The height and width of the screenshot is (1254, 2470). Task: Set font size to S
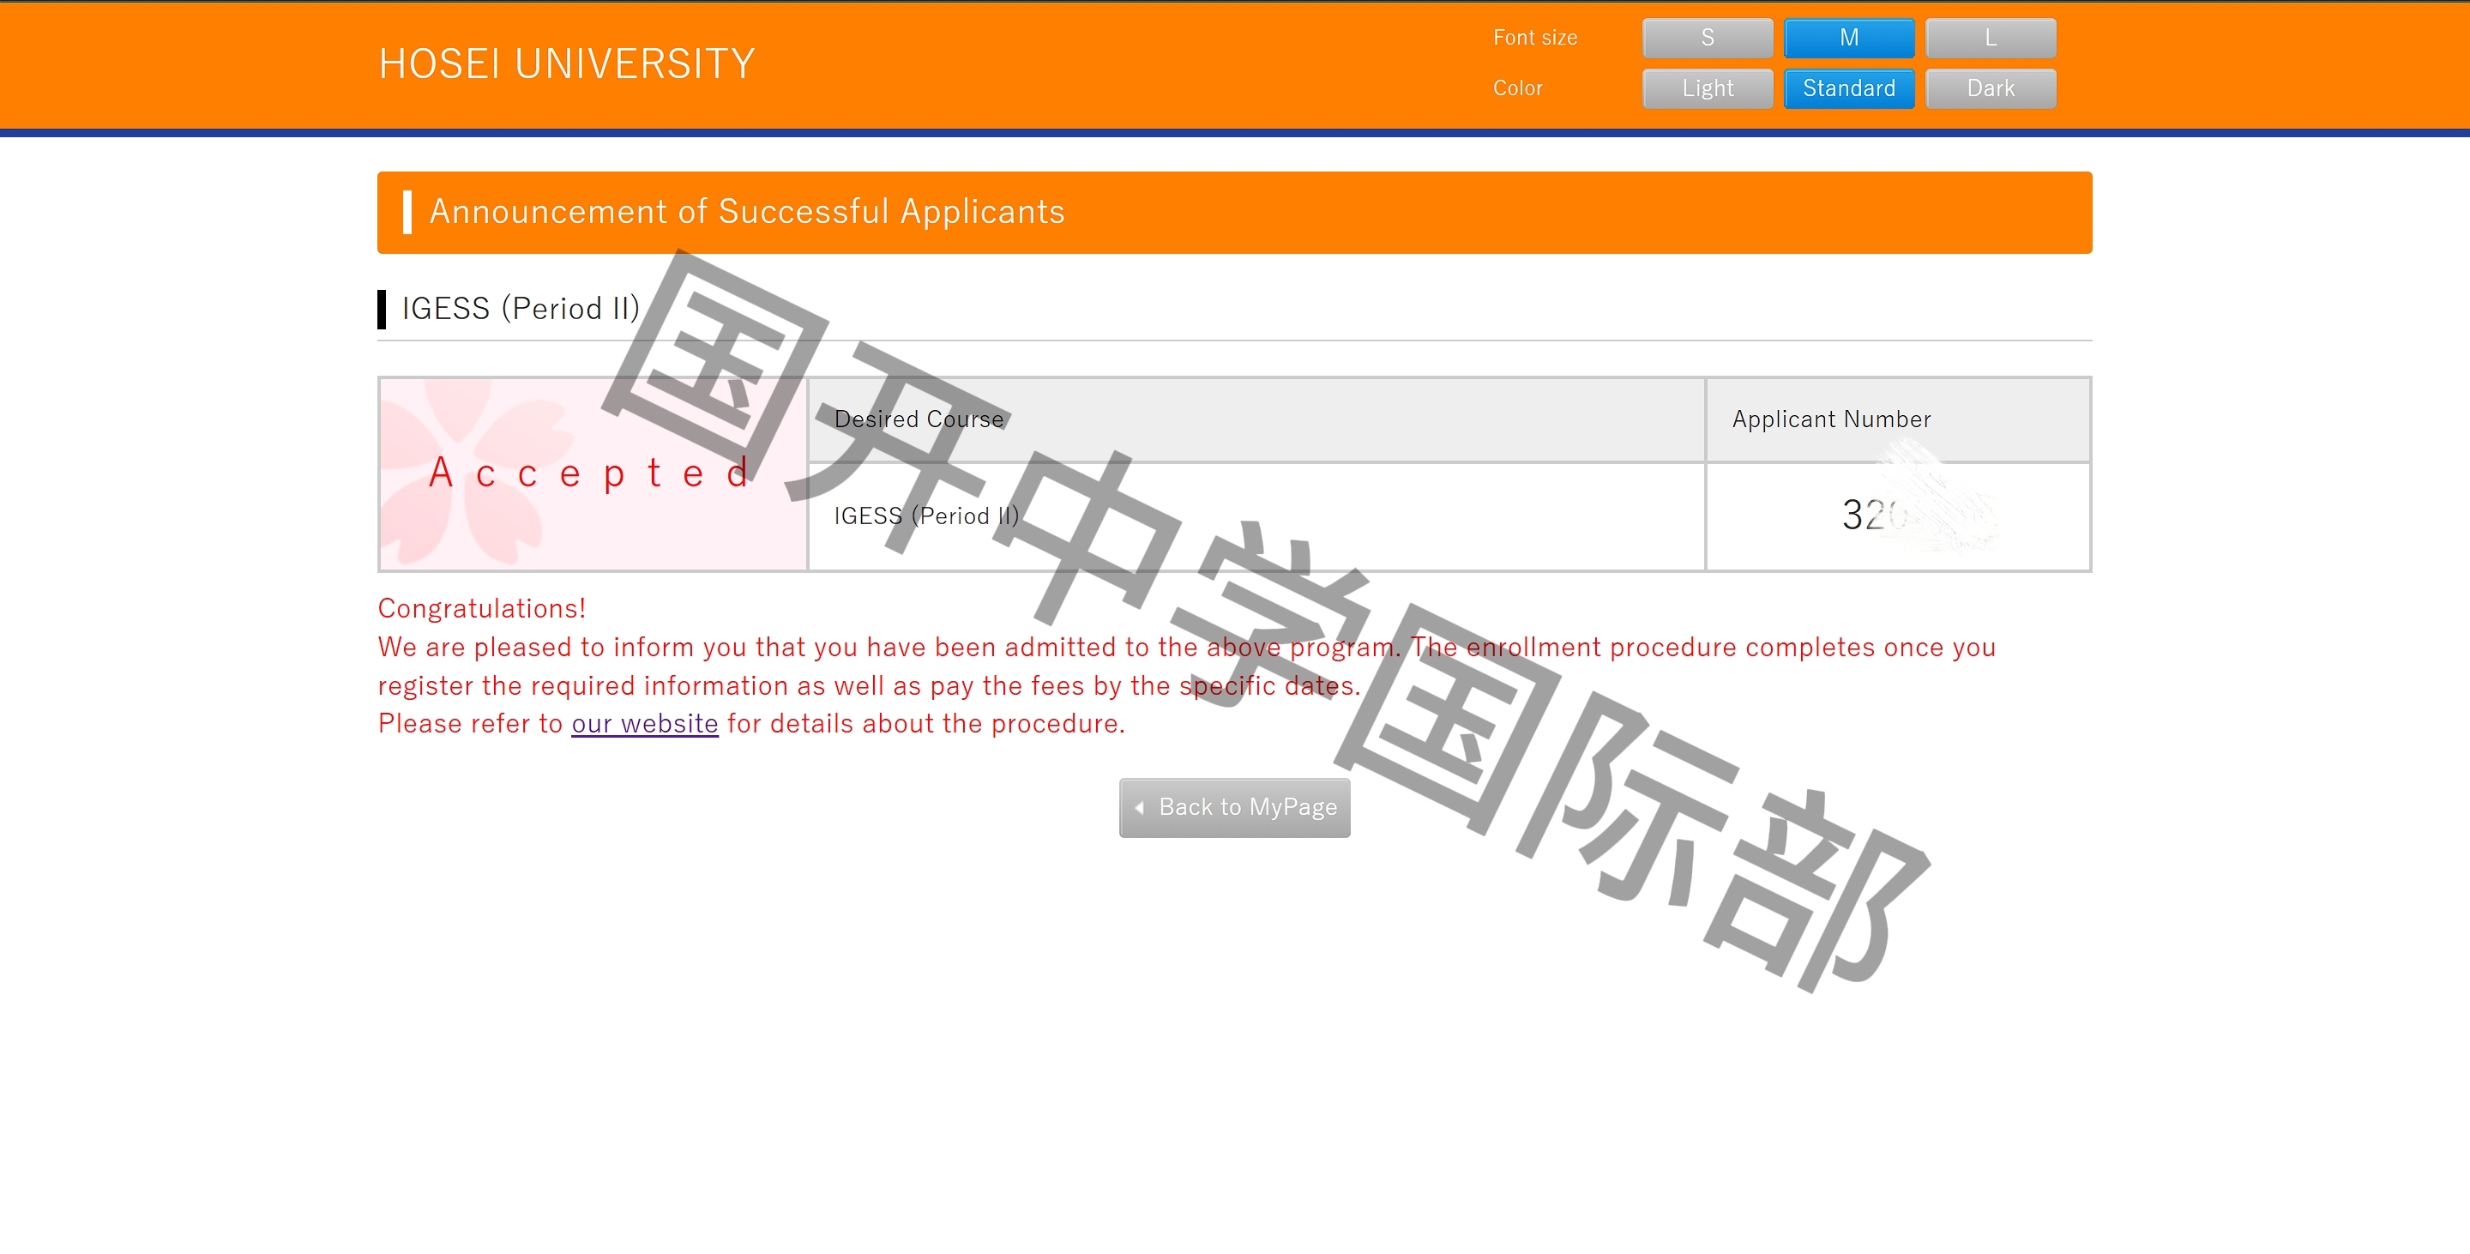click(1707, 38)
